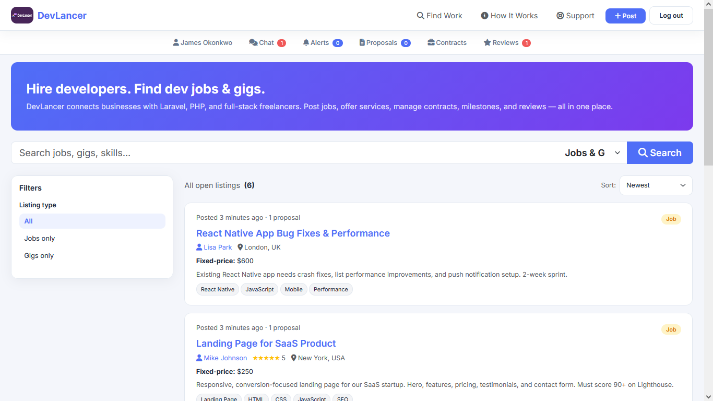The image size is (713, 401).
Task: Click the Fixed-price: $600 text
Action: tap(225, 261)
